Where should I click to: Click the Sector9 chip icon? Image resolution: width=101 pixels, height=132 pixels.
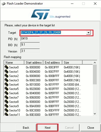click(x=7, y=106)
